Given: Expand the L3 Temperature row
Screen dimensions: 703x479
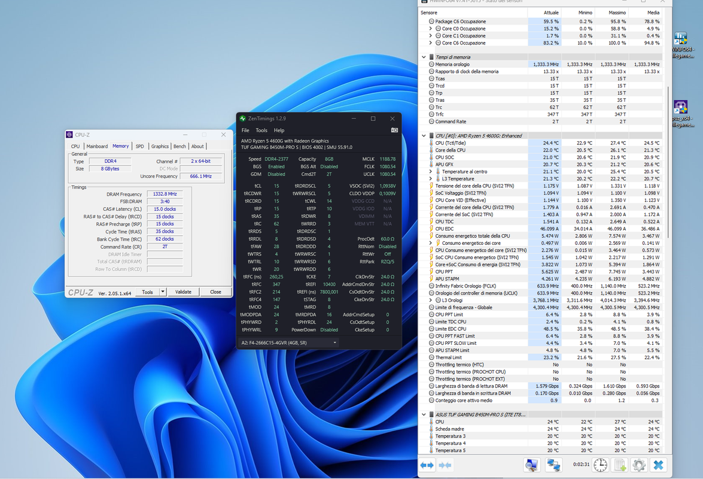Looking at the screenshot, I should 430,178.
